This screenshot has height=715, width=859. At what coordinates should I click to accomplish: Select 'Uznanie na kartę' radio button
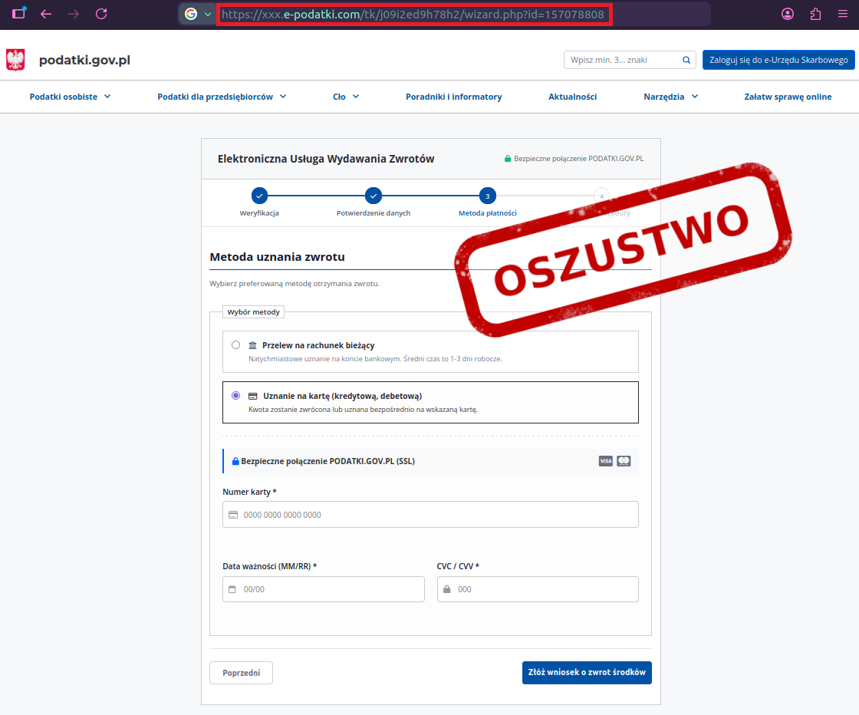235,396
